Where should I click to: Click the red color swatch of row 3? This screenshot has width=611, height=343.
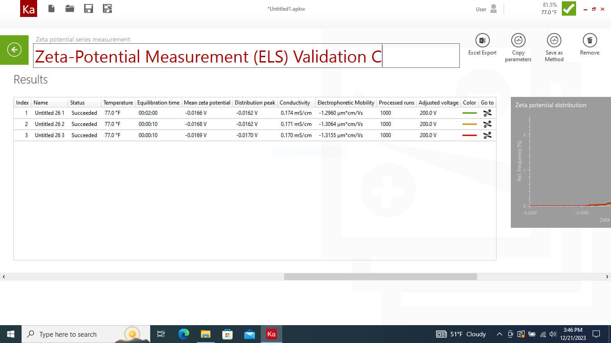pos(469,135)
